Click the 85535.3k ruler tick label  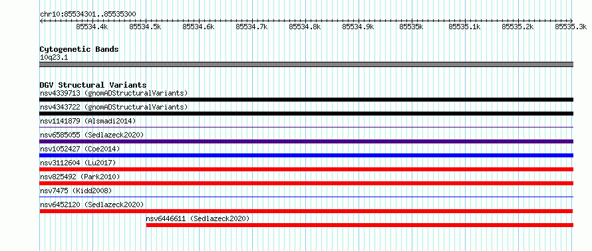point(571,27)
